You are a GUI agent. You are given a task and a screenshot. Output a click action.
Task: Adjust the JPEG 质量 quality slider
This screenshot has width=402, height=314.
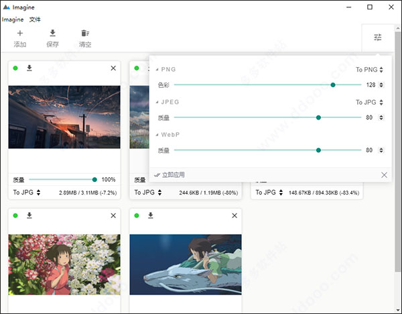(x=267, y=117)
